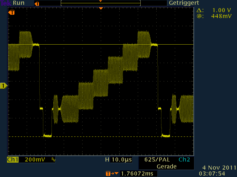Image resolution: width=237 pixels, height=177 pixels.
Task: Open the Ch2 trigger source selector
Action: pyautogui.click(x=184, y=160)
